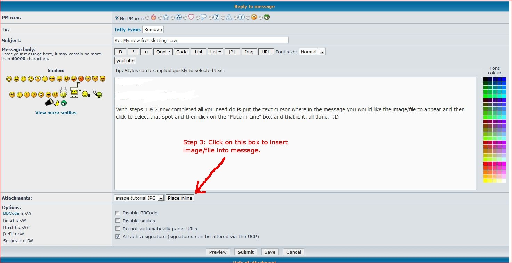
Task: Insert the red angry-faced smiley
Action: (81, 79)
